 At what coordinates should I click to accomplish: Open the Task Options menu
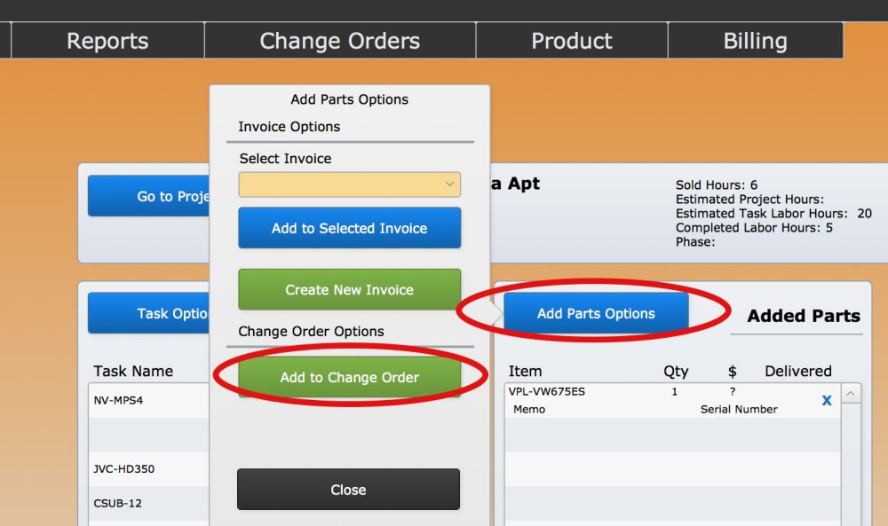(149, 312)
